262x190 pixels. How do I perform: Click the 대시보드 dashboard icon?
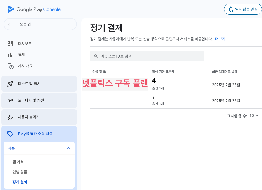pos(10,44)
